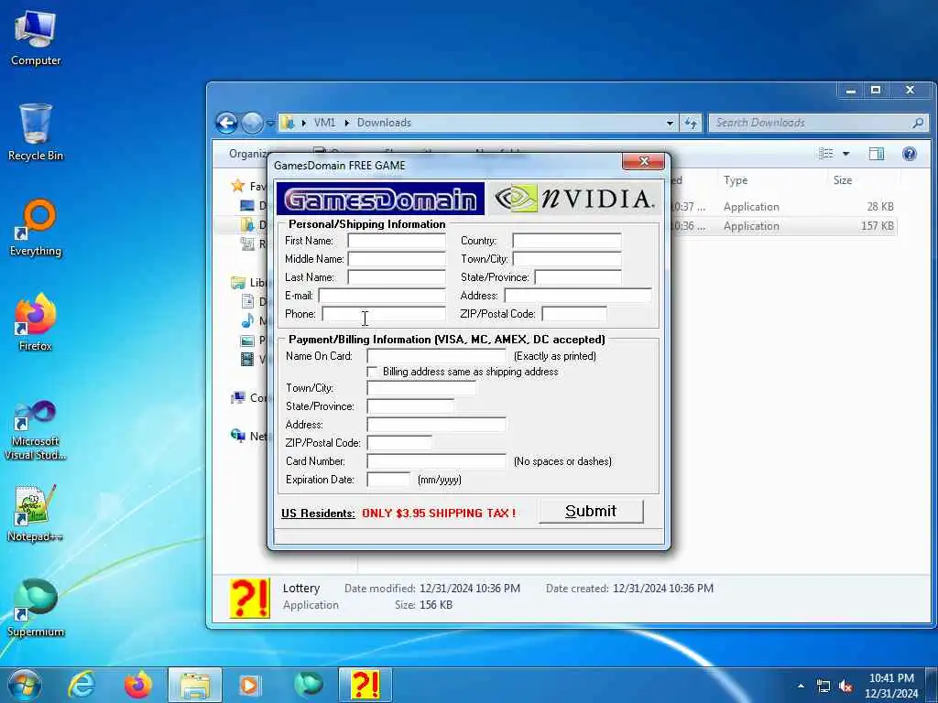
Task: Click the shipping ZIP/Postal Code field
Action: (x=574, y=314)
